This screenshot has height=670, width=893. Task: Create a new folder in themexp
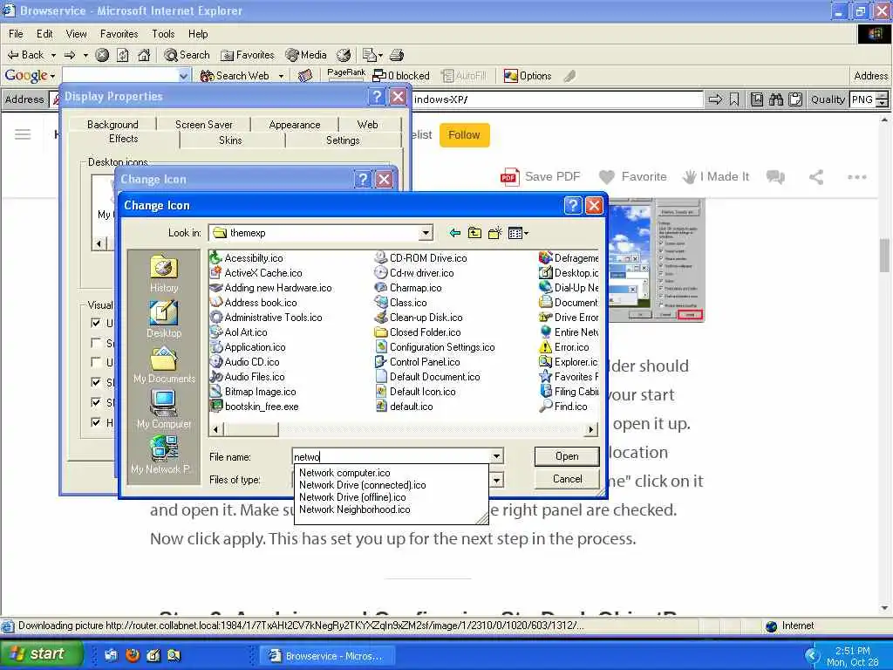[495, 233]
